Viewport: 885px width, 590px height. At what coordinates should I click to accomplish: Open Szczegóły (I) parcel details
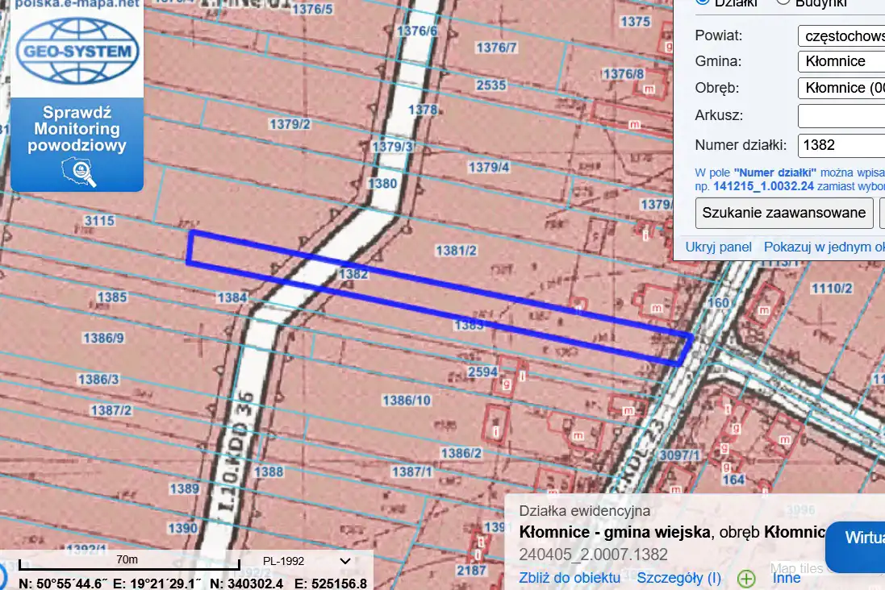679,577
